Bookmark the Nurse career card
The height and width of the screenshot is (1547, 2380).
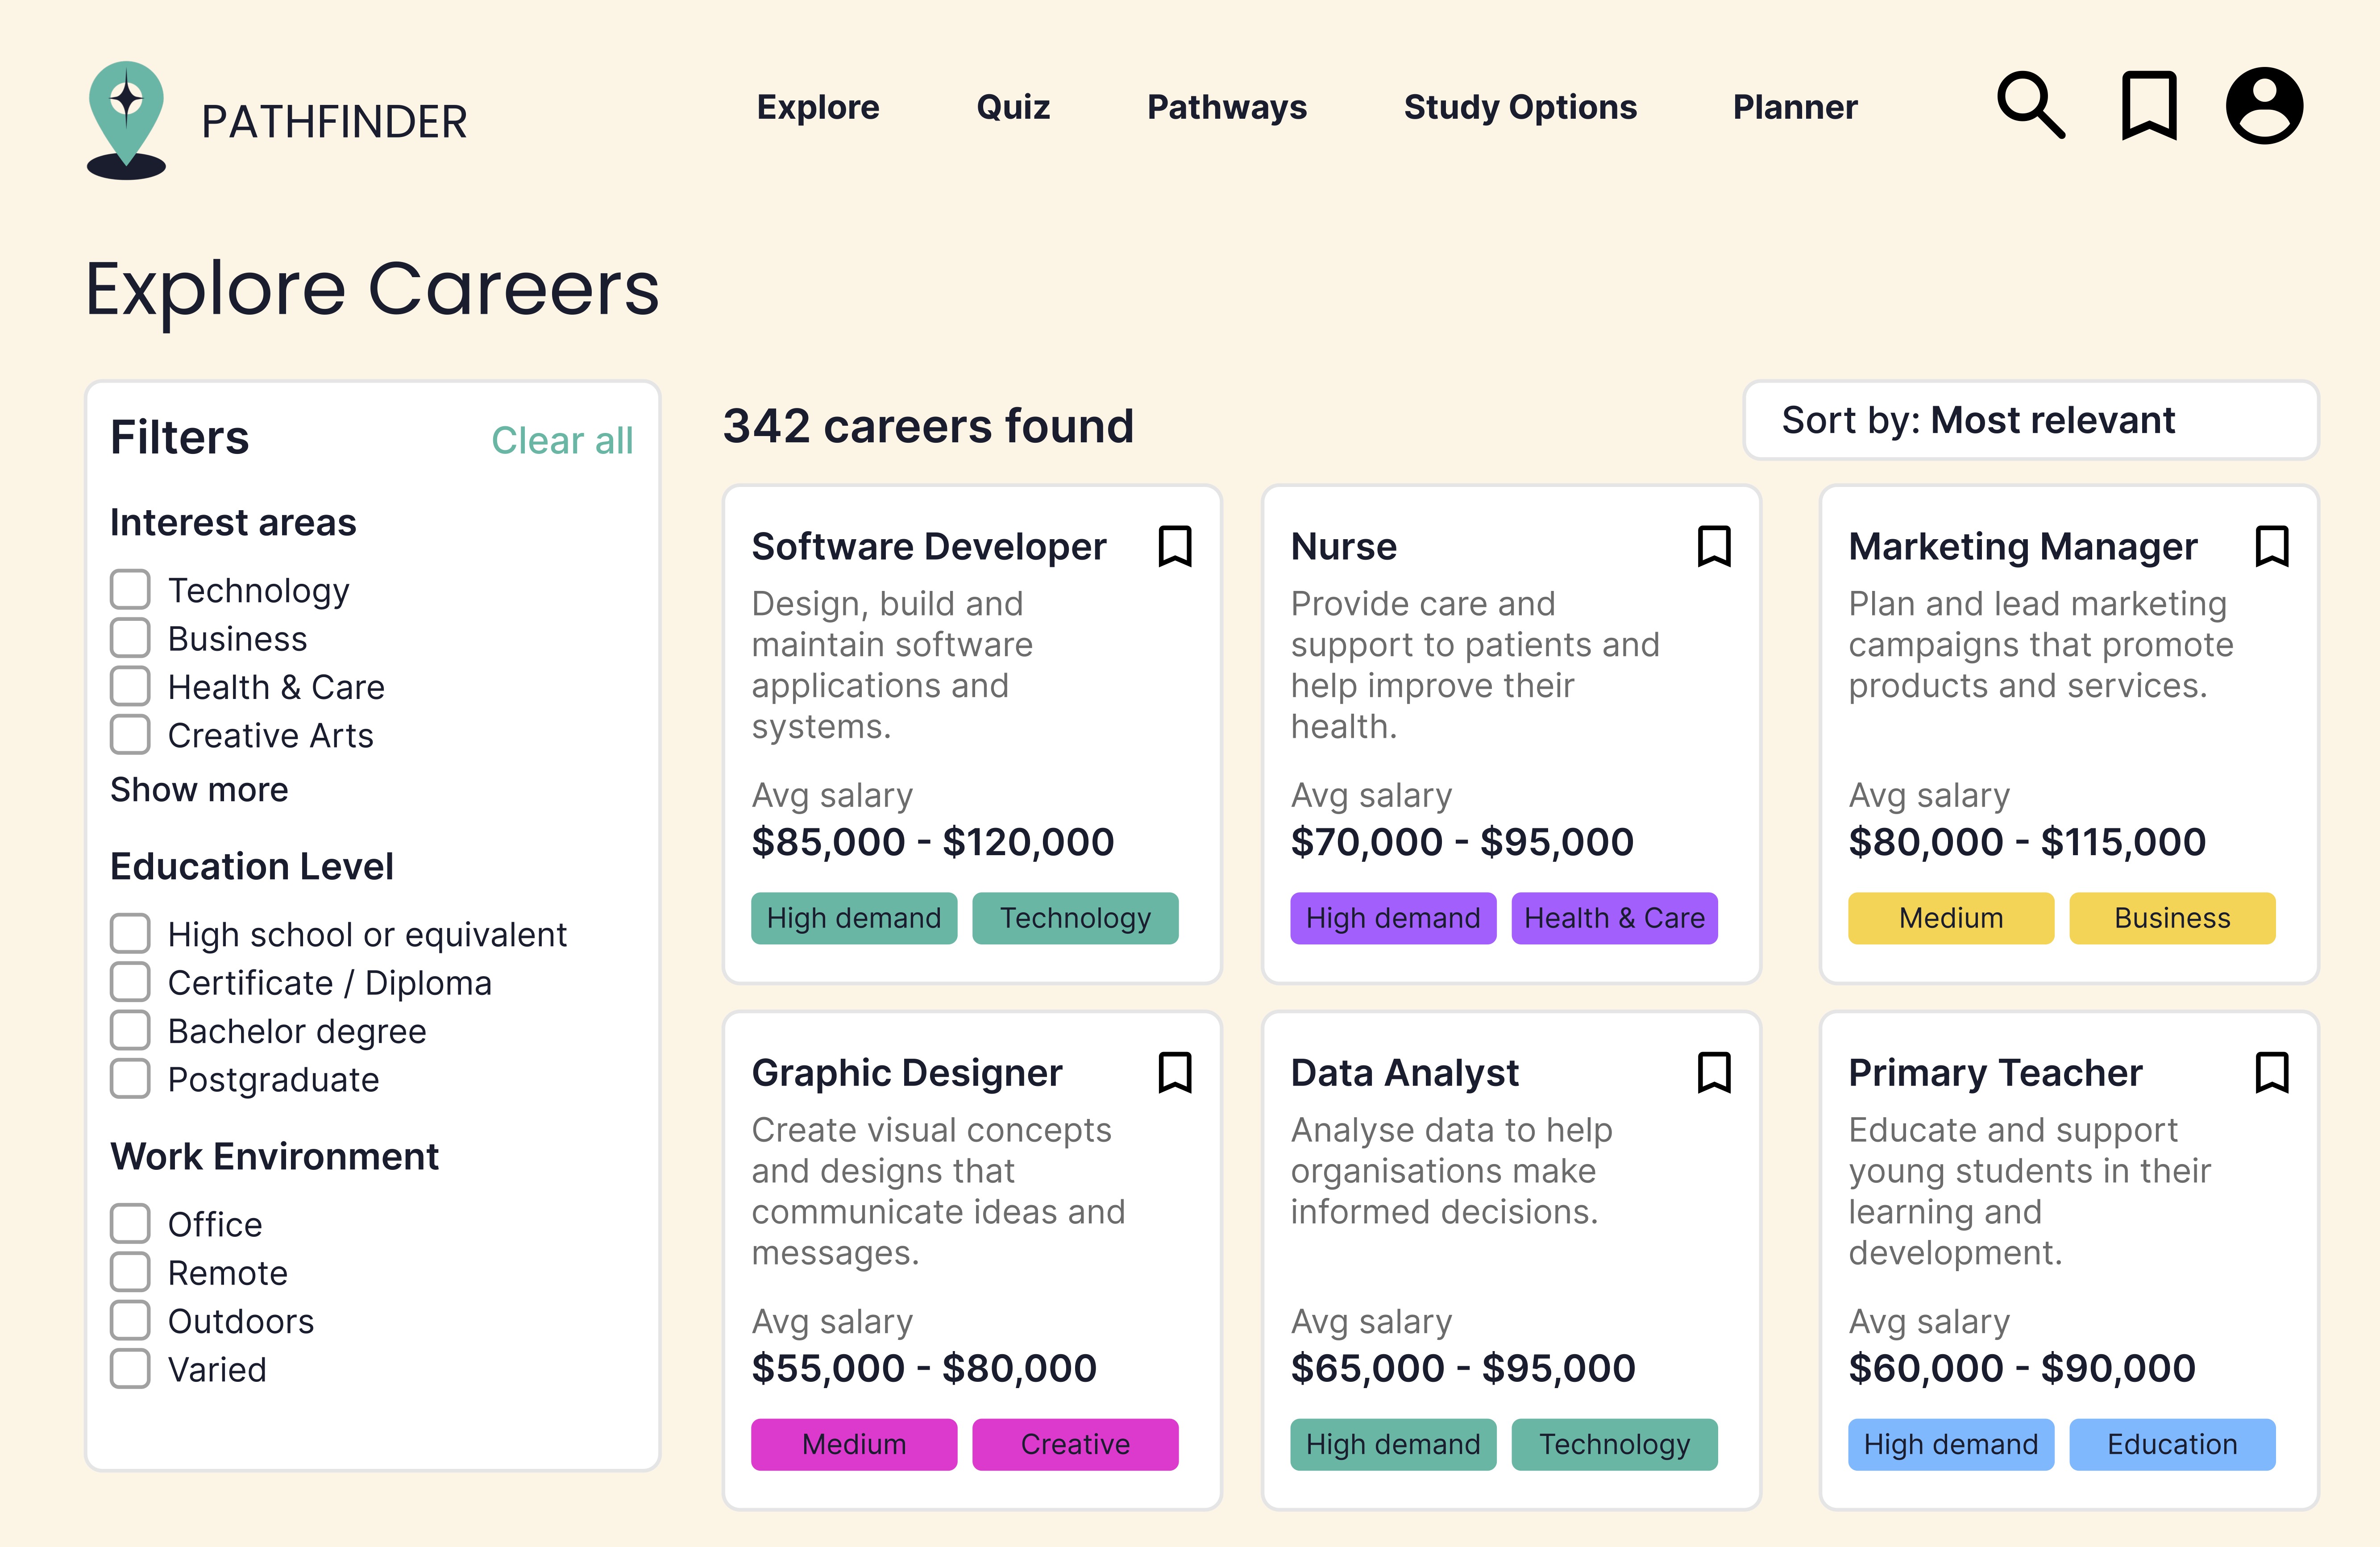point(1714,546)
